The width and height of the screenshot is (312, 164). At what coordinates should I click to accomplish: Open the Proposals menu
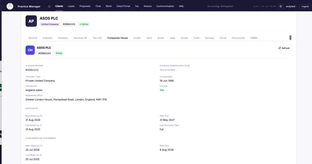(x=85, y=6)
